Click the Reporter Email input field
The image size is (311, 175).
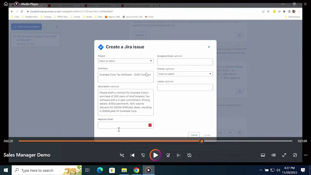[x=126, y=125]
